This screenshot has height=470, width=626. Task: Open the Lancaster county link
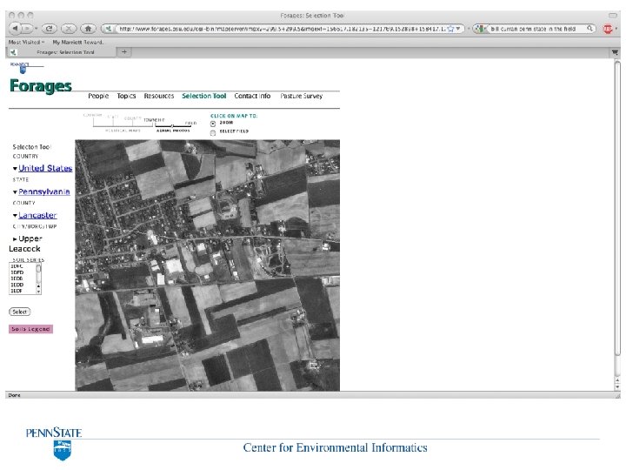(x=37, y=215)
